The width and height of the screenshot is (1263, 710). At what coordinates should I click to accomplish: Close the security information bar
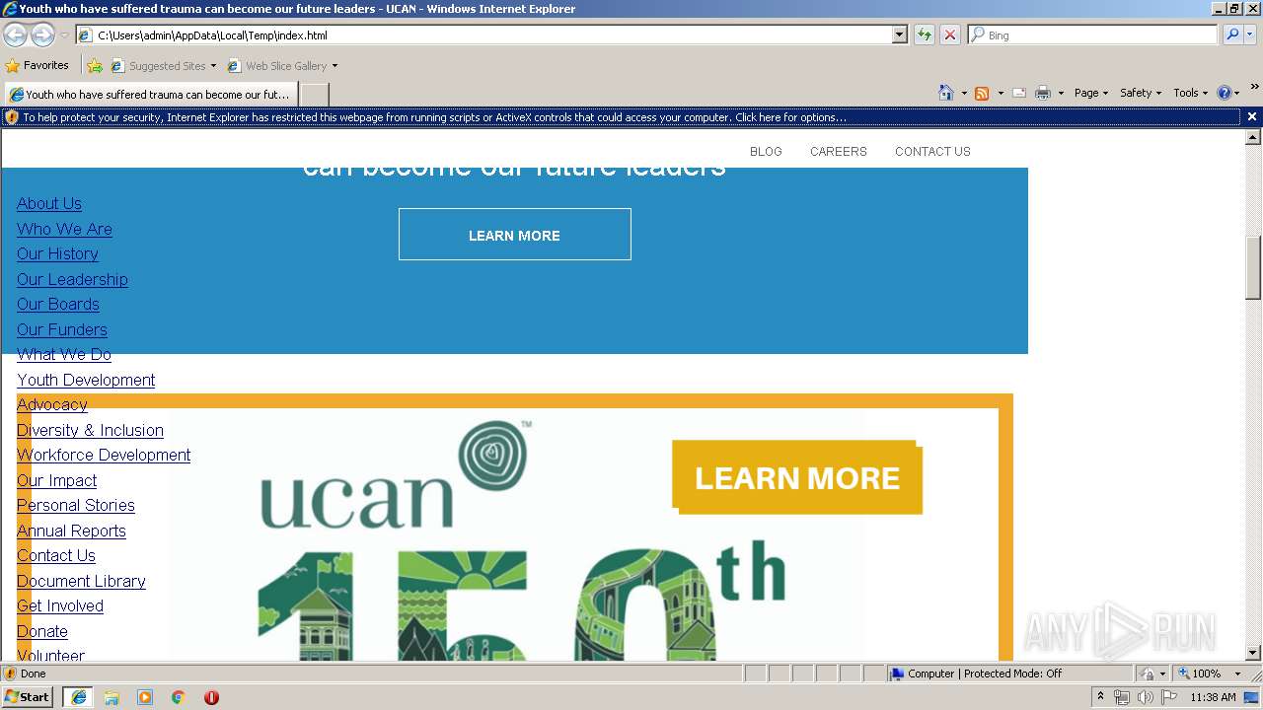[x=1252, y=116]
